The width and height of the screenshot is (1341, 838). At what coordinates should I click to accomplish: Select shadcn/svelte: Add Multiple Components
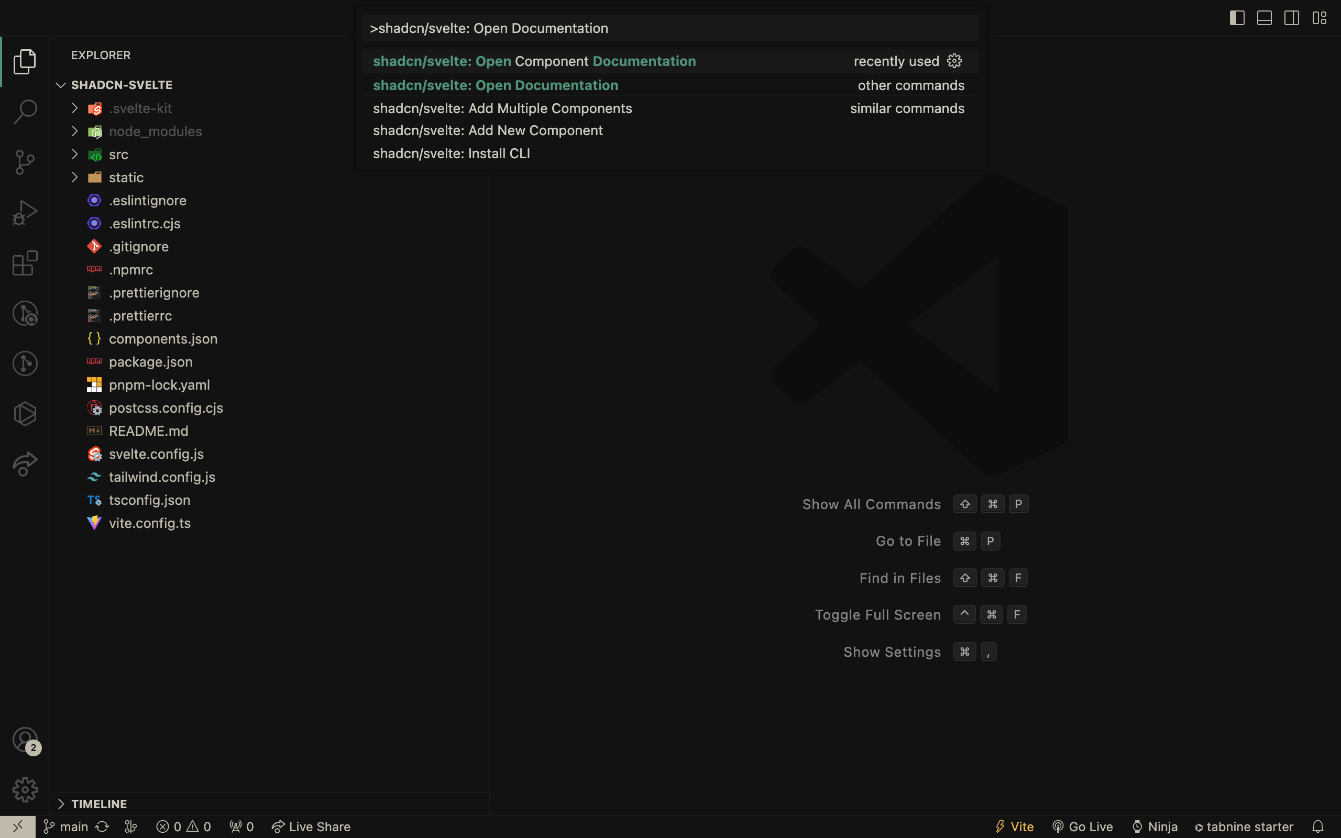point(502,108)
